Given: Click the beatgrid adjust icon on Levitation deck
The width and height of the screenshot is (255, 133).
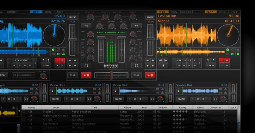Looking at the screenshot, I should pos(228,54).
